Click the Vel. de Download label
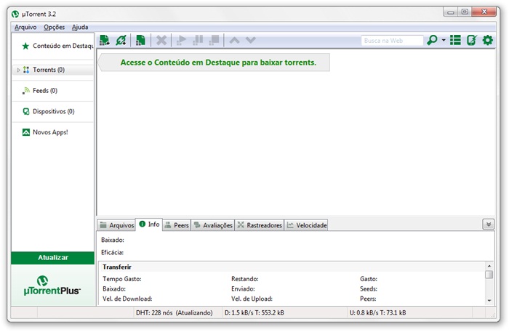 [127, 299]
